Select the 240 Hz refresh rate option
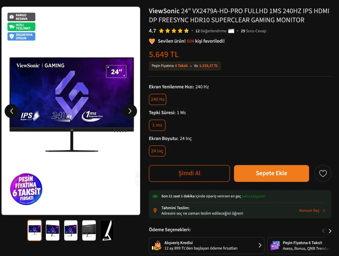This screenshot has height=256, width=339. tap(158, 99)
